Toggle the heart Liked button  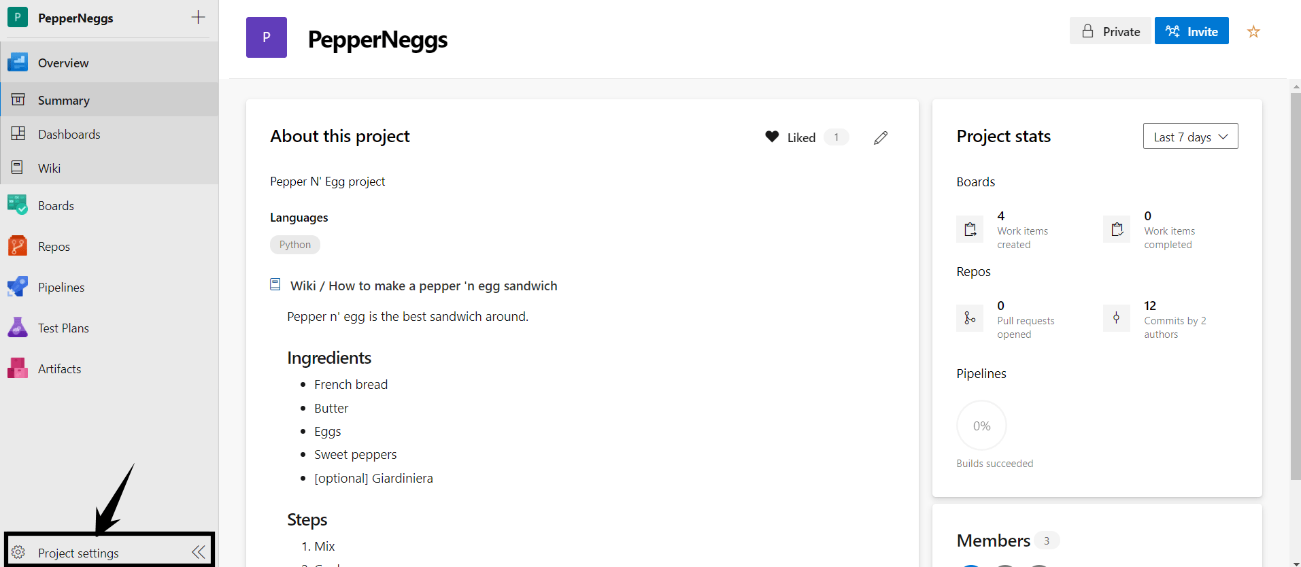click(790, 137)
